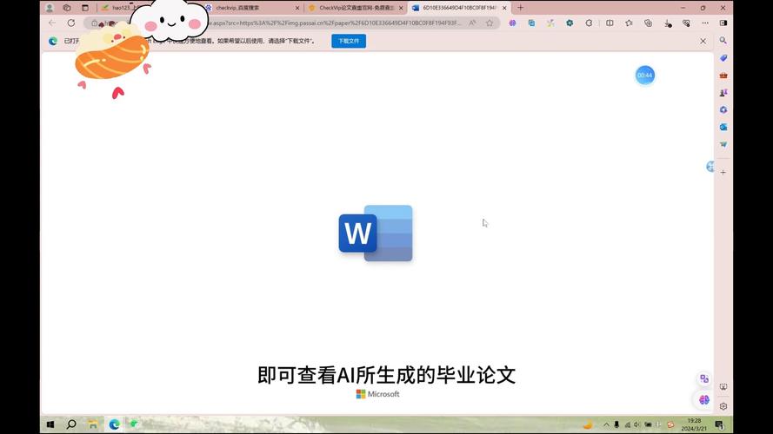
Task: Open File Explorer from the taskbar
Action: click(x=93, y=424)
